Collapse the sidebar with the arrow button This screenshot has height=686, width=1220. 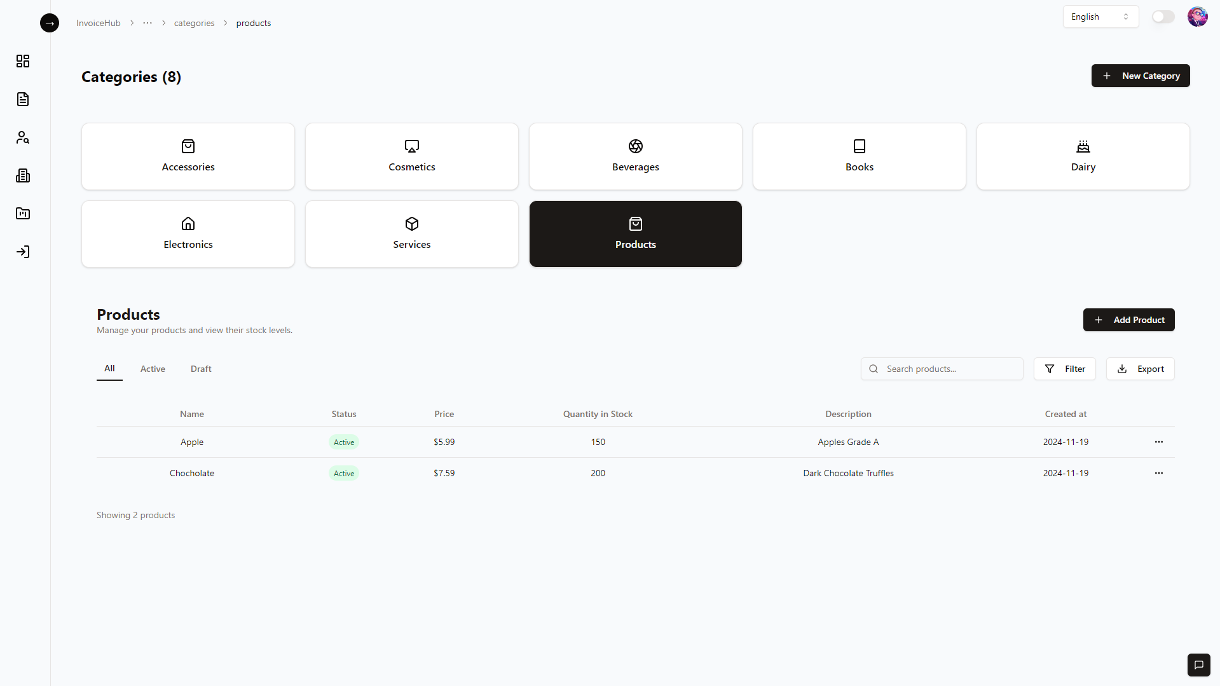(50, 23)
